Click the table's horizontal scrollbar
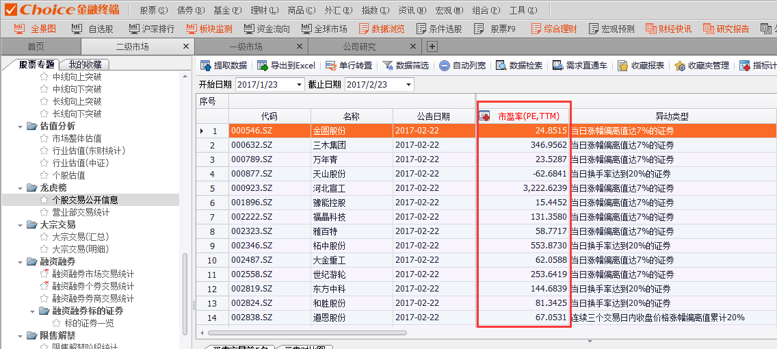Viewport: 777px width, 349px height. pos(307,333)
